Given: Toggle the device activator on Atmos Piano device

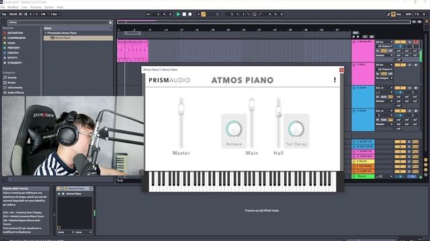Looking at the screenshot, I should click(x=58, y=189).
